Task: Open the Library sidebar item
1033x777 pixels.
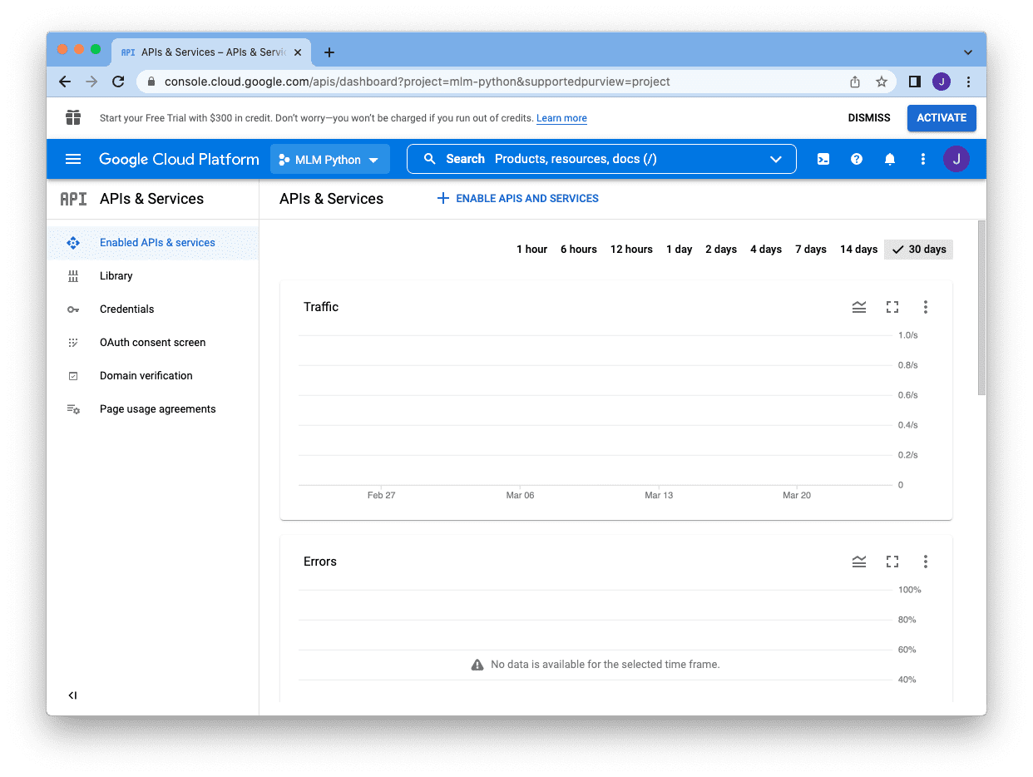Action: [152, 276]
